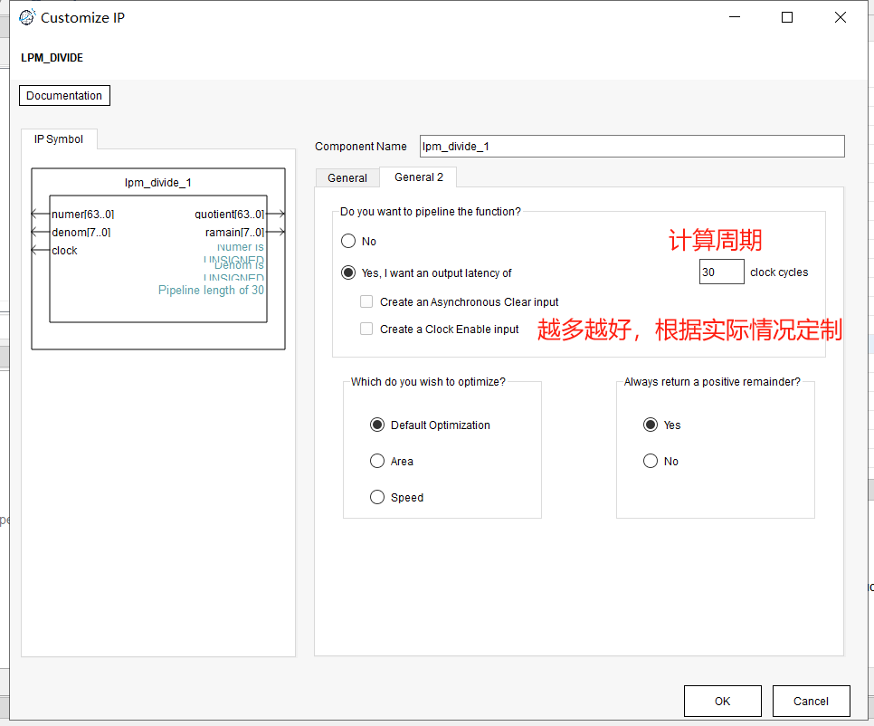Click the Cancel button
Image resolution: width=874 pixels, height=726 pixels.
811,701
